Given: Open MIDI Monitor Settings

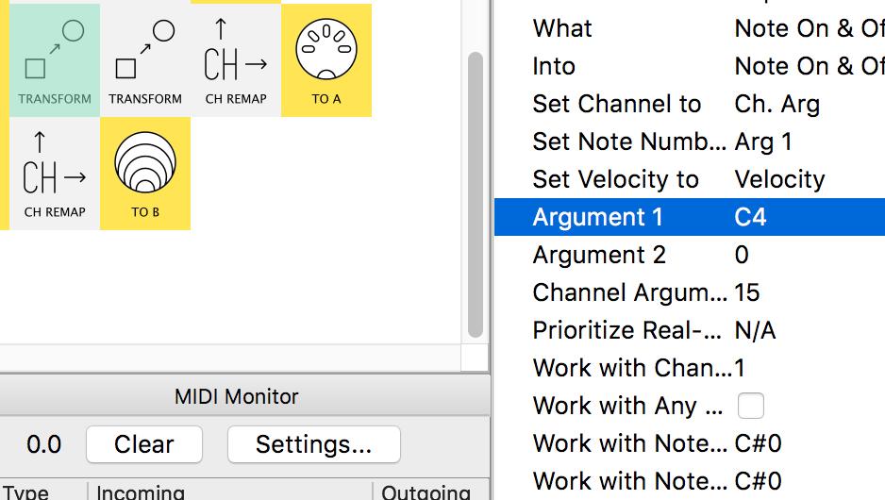Looking at the screenshot, I should coord(314,444).
